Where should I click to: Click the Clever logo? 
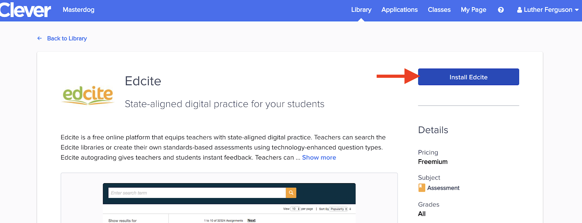[x=25, y=10]
